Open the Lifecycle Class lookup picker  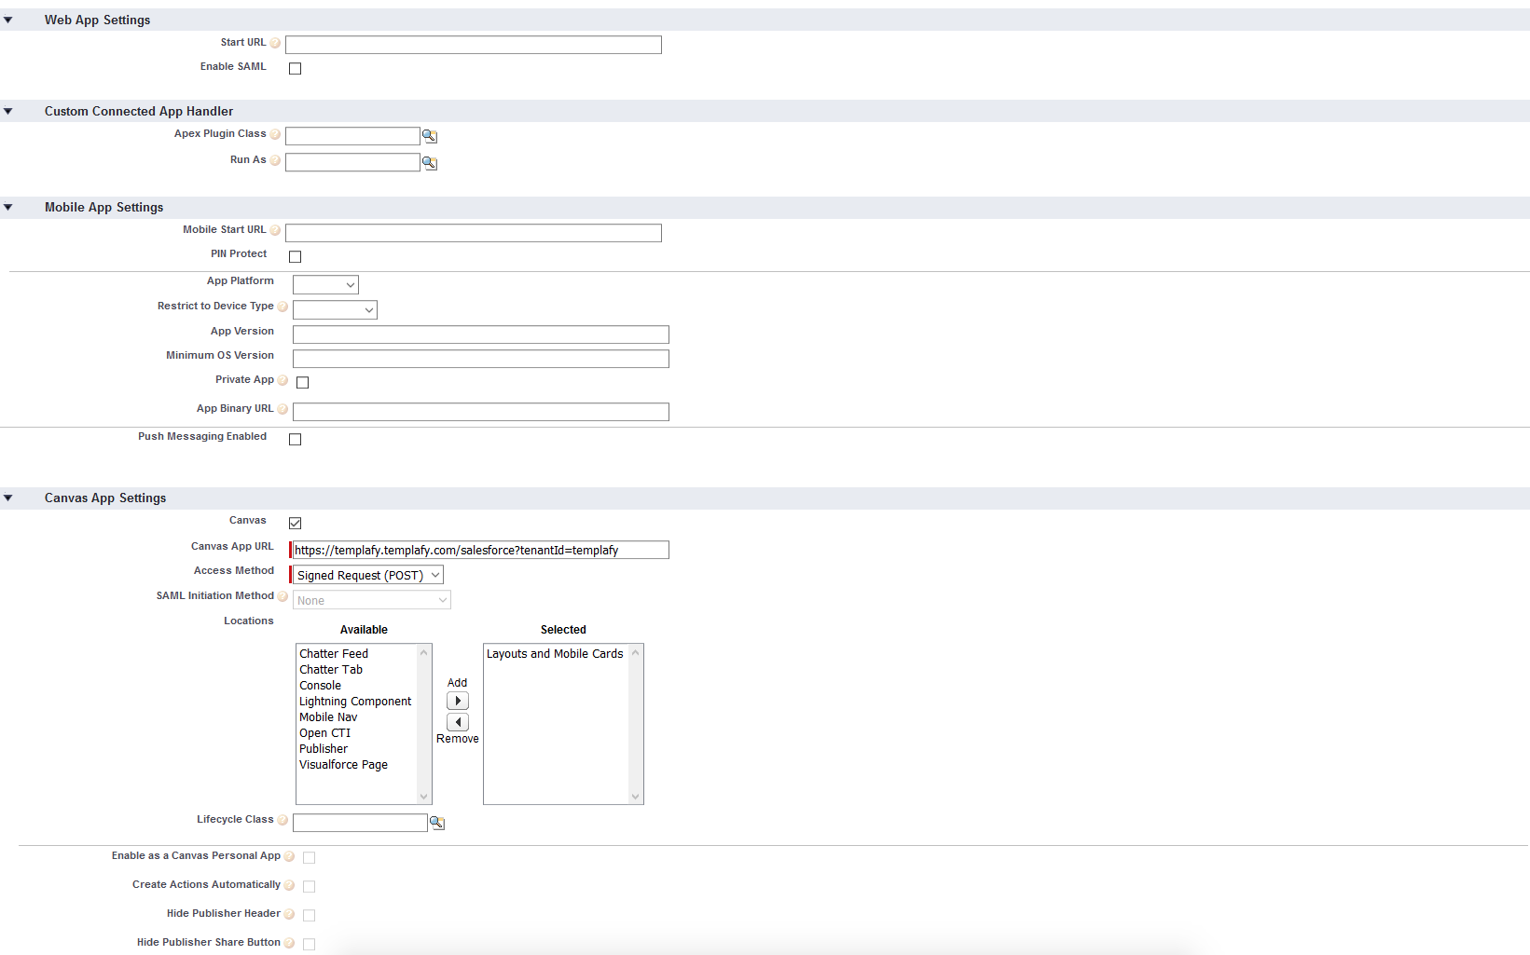[436, 822]
